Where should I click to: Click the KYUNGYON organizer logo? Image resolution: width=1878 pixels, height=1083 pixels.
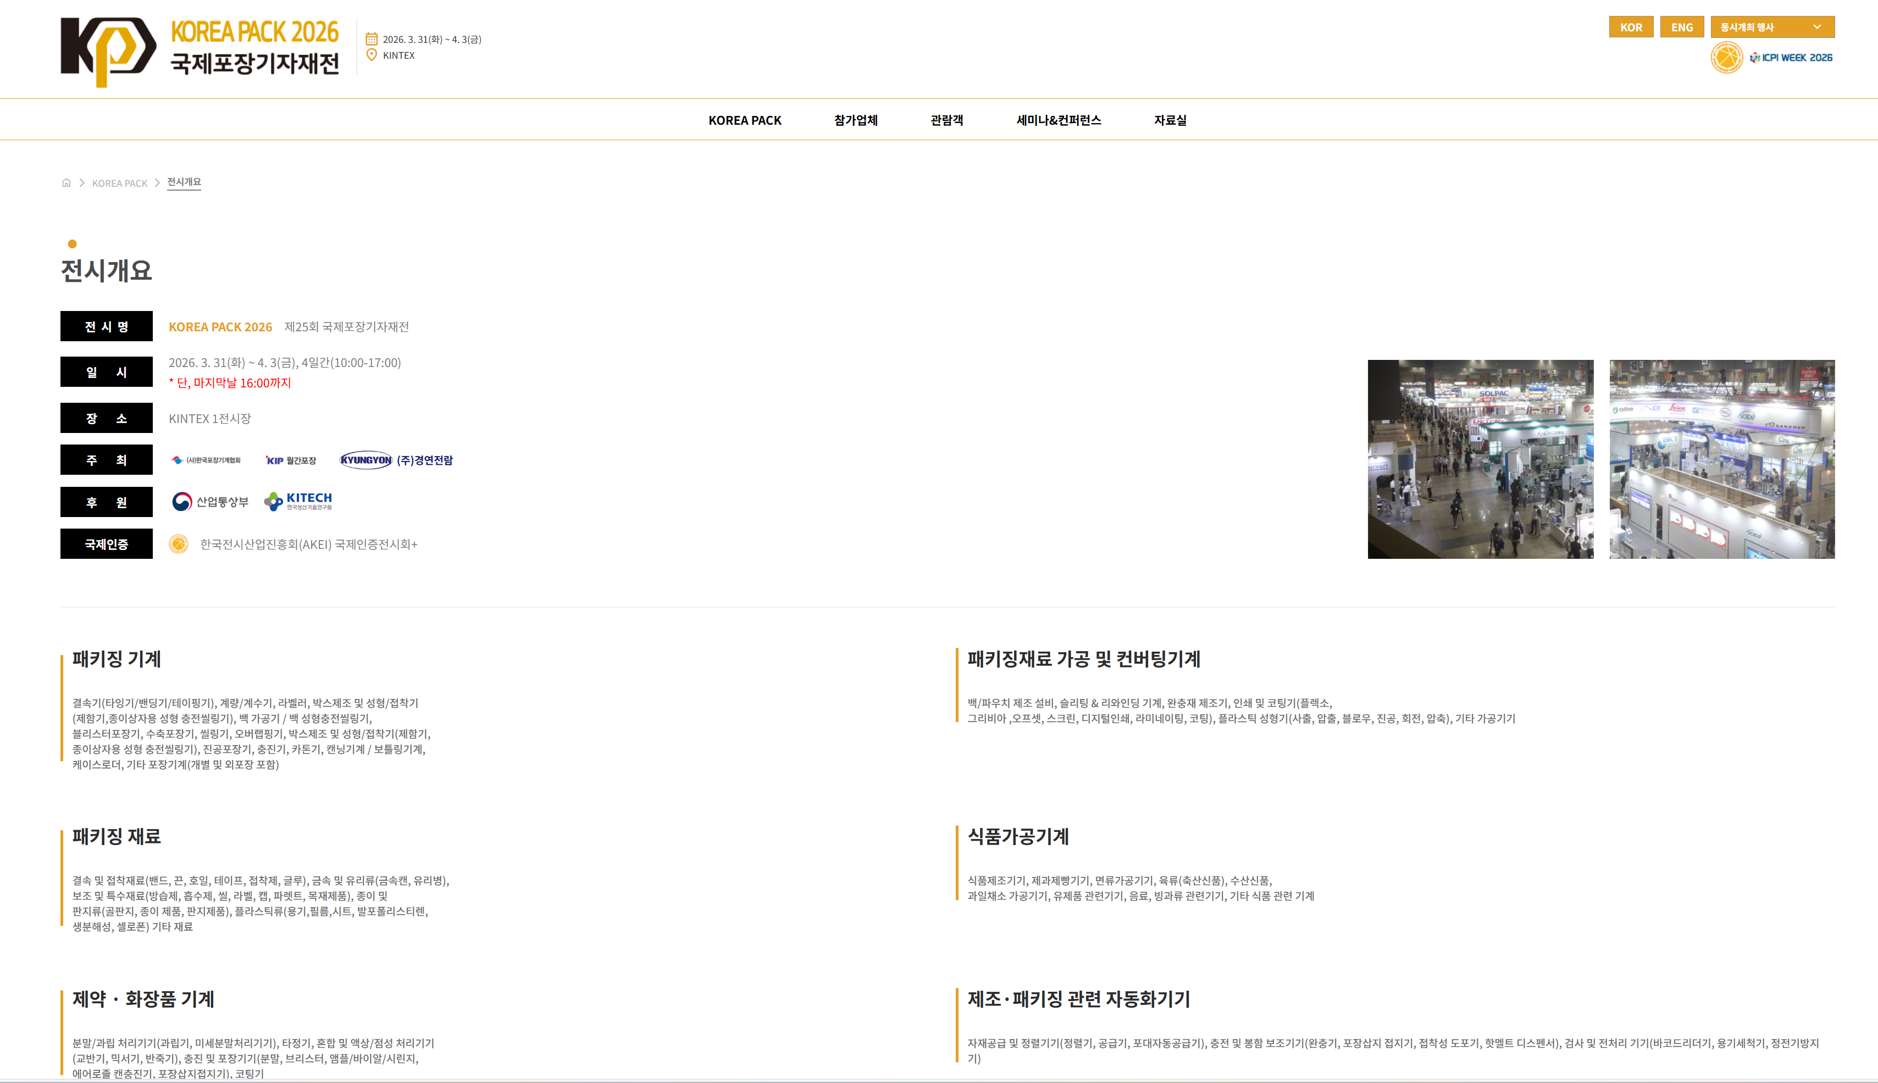point(366,460)
